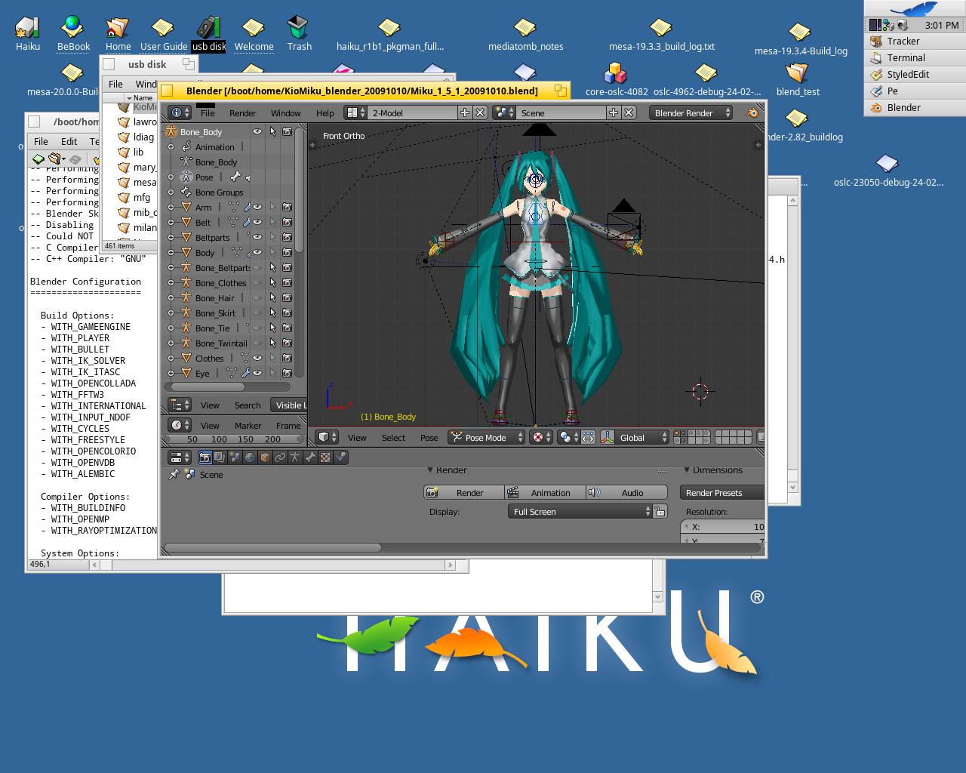Expand the Bone Groups tree item
Image resolution: width=966 pixels, height=773 pixels.
171,192
